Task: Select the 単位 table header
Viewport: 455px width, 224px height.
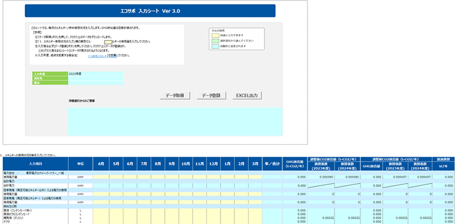Action: pos(80,164)
